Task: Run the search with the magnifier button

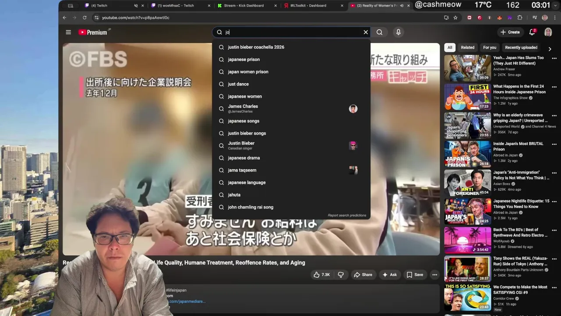Action: [x=380, y=32]
